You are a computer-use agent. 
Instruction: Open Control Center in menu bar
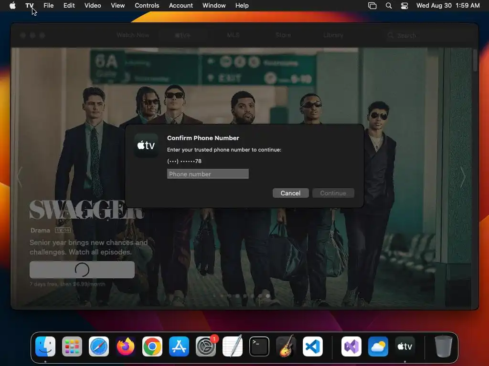404,5
